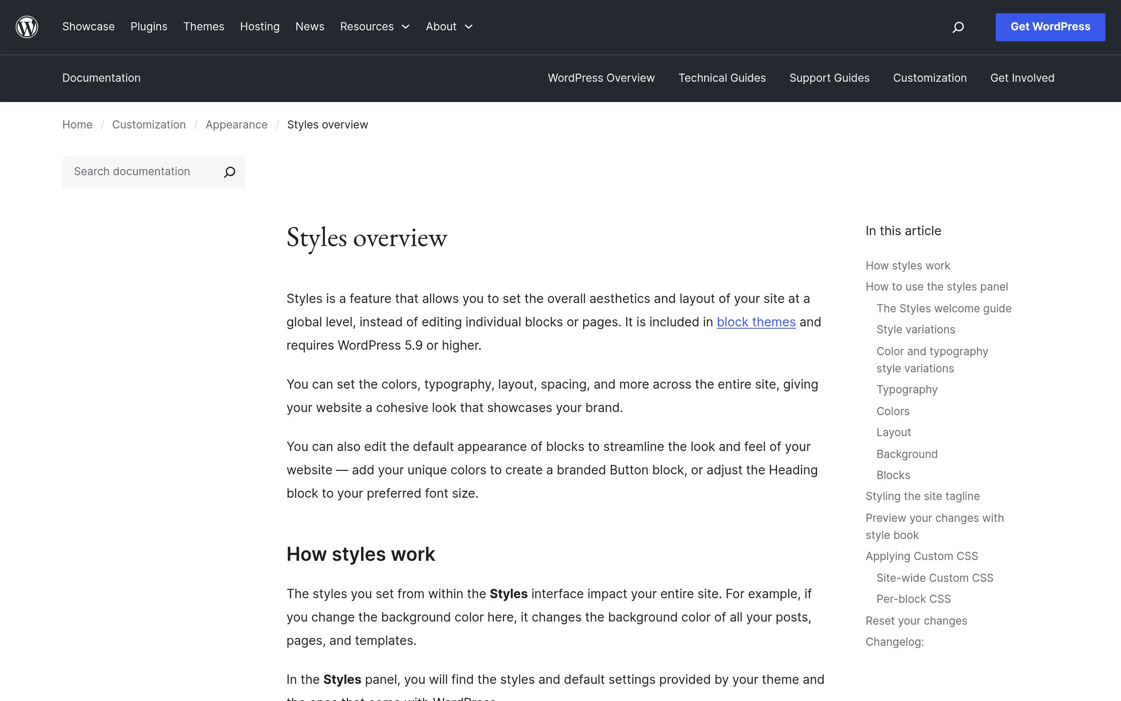Click Styles overview breadcrumb text
1121x701 pixels.
click(327, 125)
